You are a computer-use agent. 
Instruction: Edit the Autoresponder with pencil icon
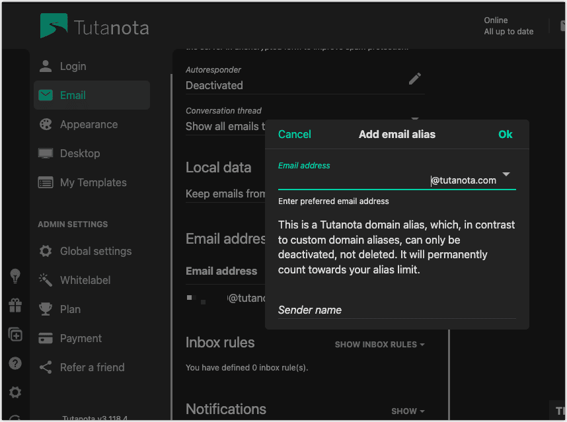pos(415,79)
